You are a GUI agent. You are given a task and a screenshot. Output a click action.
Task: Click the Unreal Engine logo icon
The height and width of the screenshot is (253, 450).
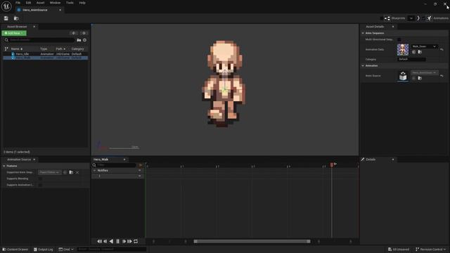6,6
